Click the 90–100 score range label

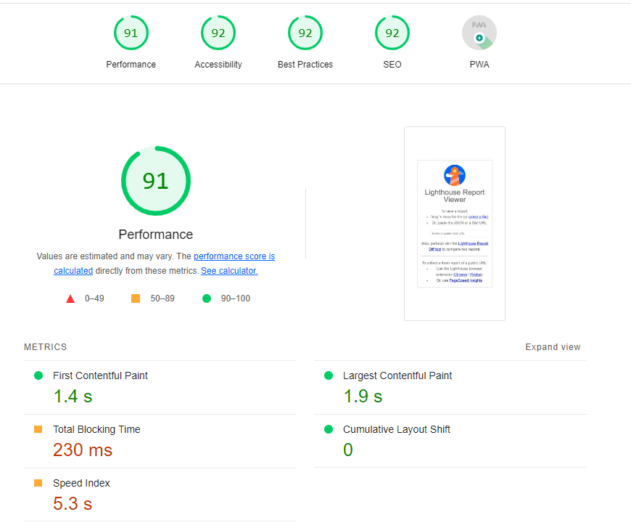(x=236, y=298)
